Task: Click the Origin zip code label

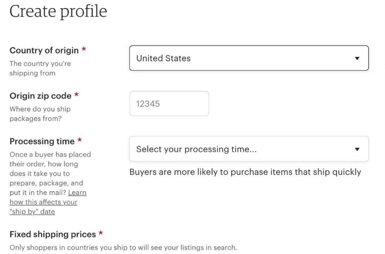Action: point(40,96)
